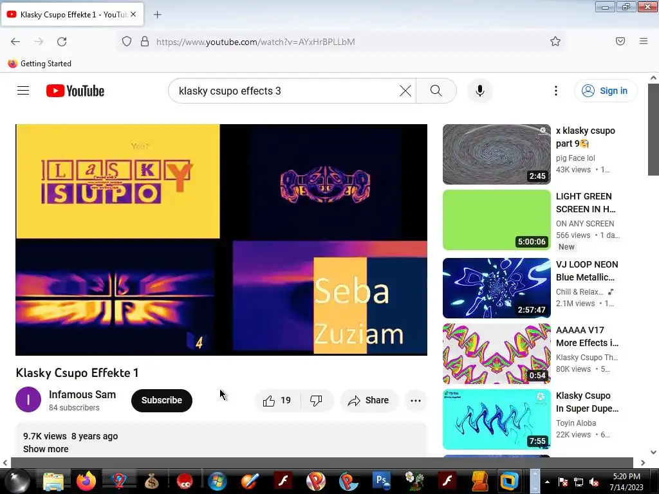Open the Infamous Sam channel avatar
The height and width of the screenshot is (494, 659).
28,399
